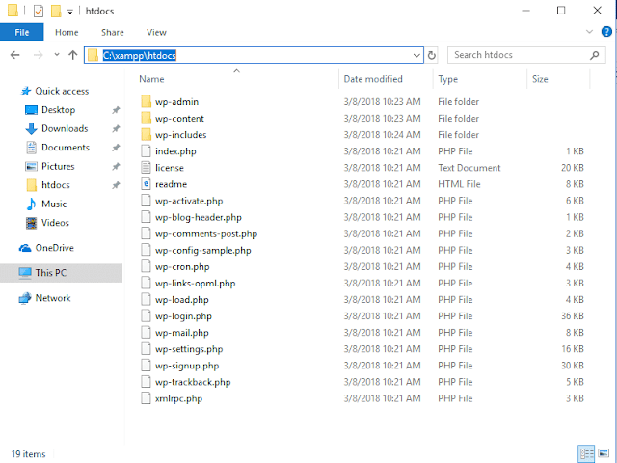The image size is (617, 463).
Task: Select the wp-cron.php file
Action: [182, 267]
